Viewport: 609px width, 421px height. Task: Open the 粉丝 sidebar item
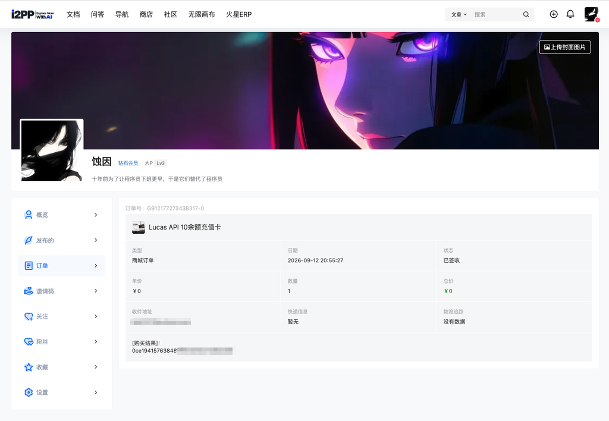point(62,342)
